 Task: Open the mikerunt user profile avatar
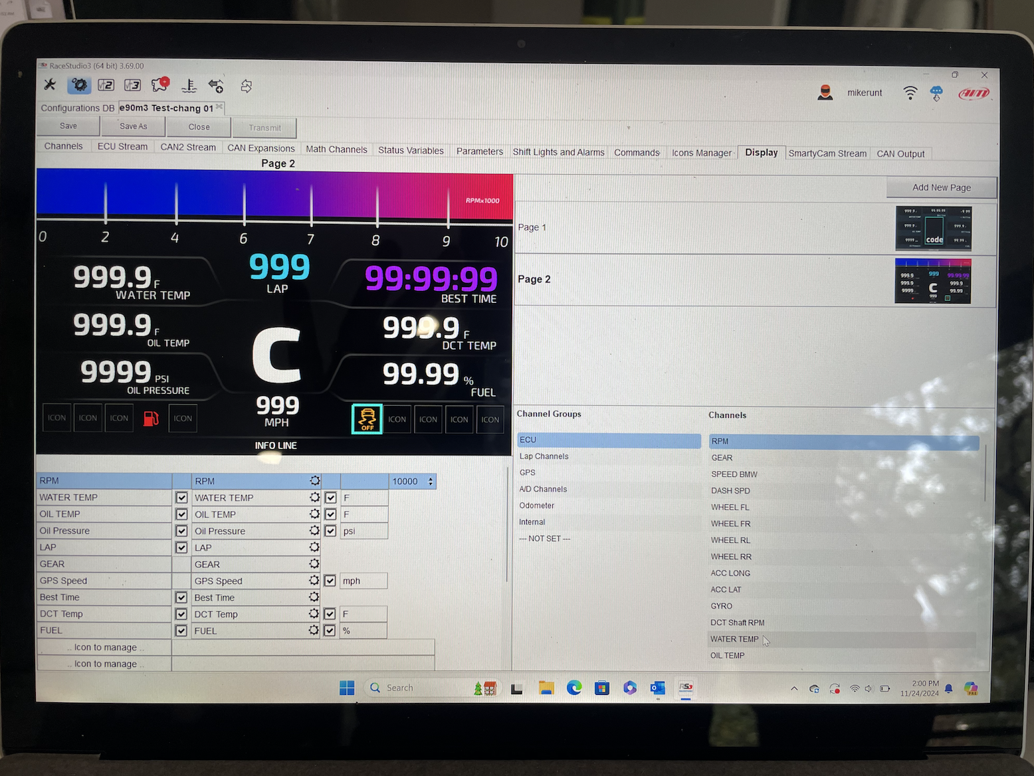[825, 92]
